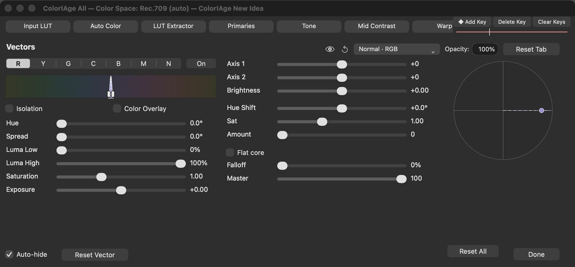The height and width of the screenshot is (267, 575).
Task: Open the Tone tab
Action: (309, 26)
